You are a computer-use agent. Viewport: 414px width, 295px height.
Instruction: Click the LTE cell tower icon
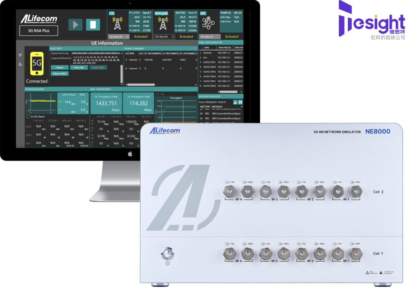(117, 23)
